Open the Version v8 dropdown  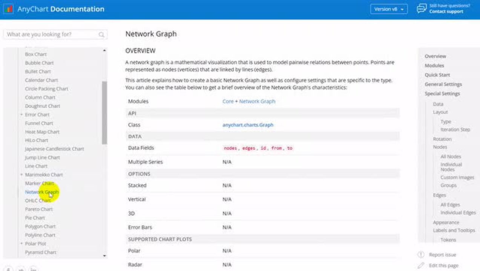coord(389,9)
